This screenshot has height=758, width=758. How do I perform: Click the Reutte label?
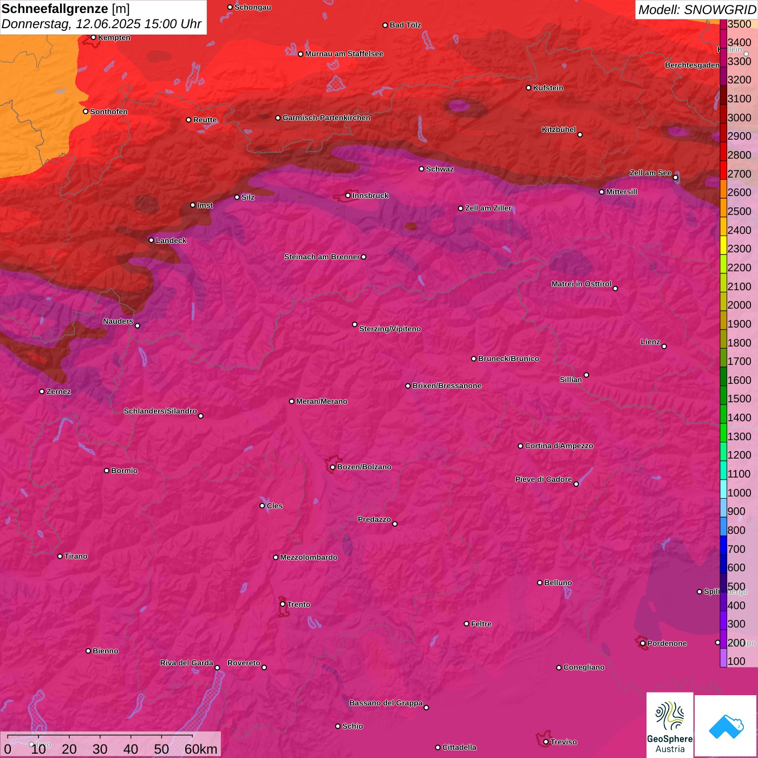[x=205, y=120]
